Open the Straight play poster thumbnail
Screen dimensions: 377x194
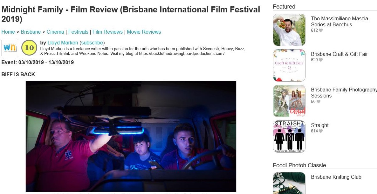pos(289,137)
